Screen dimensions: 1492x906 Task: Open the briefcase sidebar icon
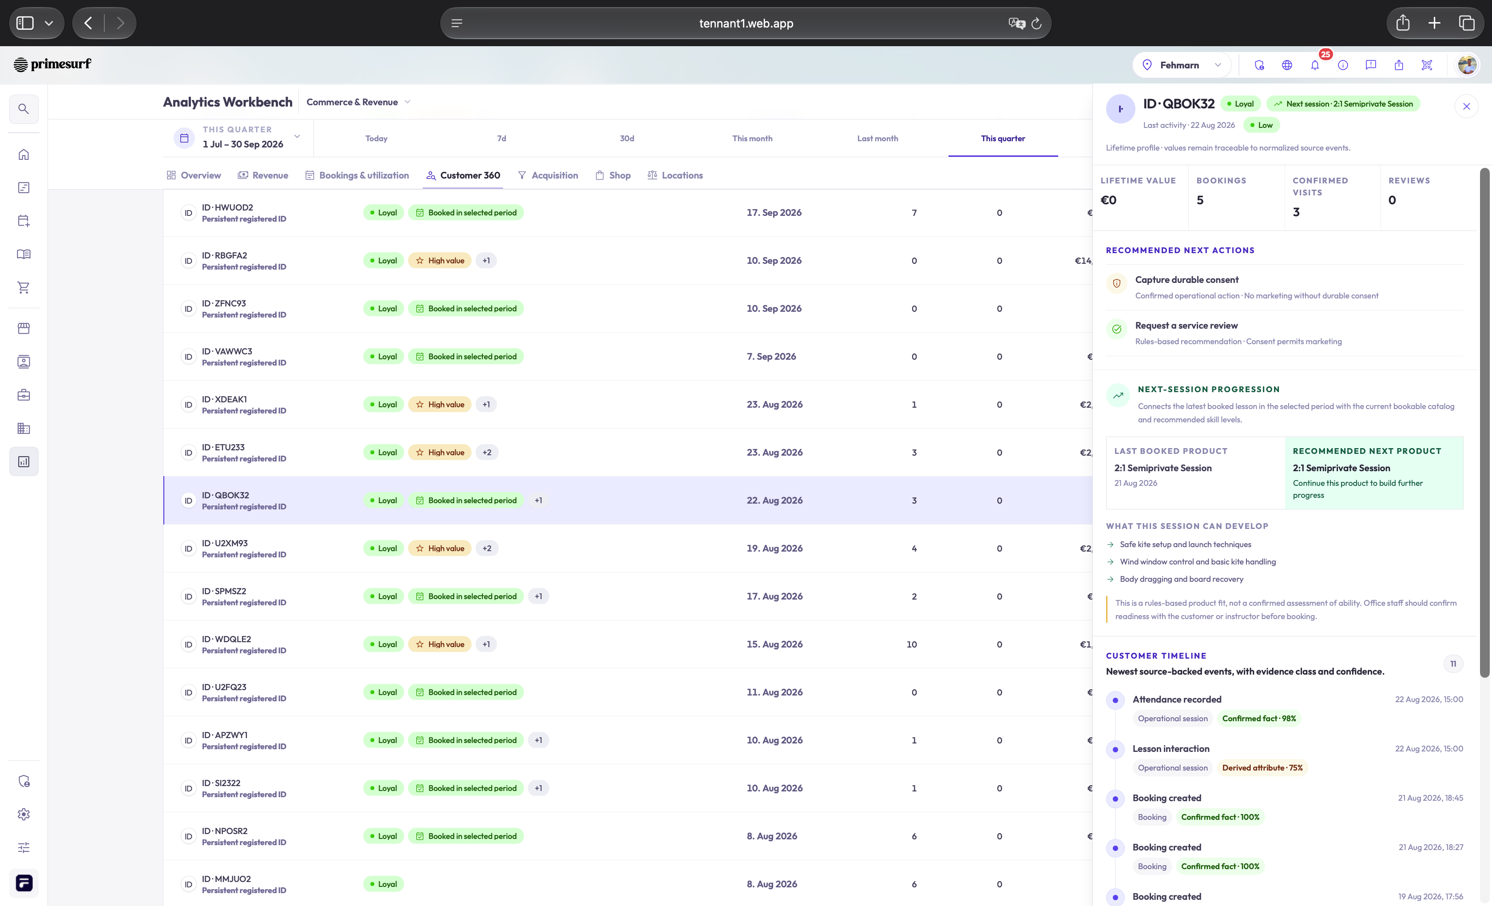coord(24,395)
